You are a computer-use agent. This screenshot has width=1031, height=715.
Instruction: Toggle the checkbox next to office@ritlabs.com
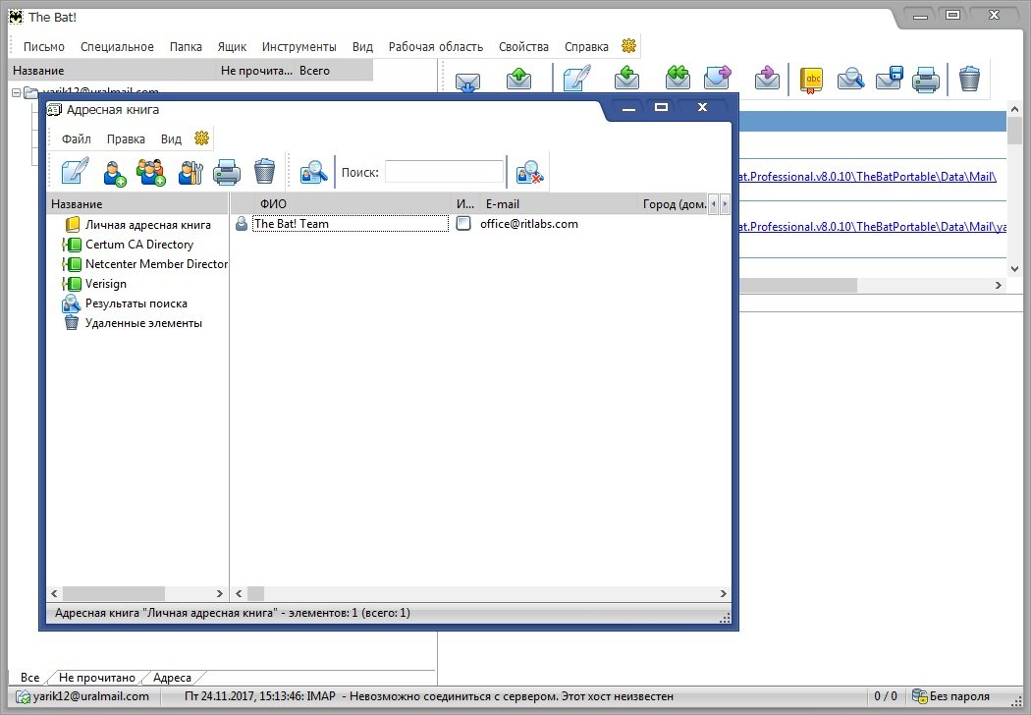464,224
